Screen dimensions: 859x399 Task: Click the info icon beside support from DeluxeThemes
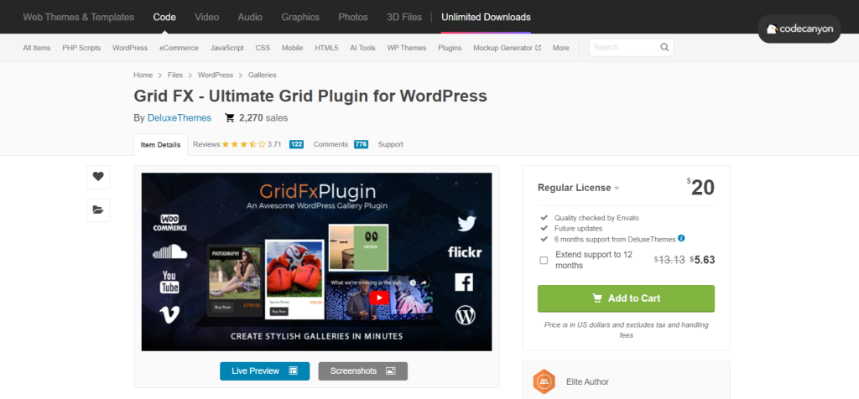(x=681, y=238)
